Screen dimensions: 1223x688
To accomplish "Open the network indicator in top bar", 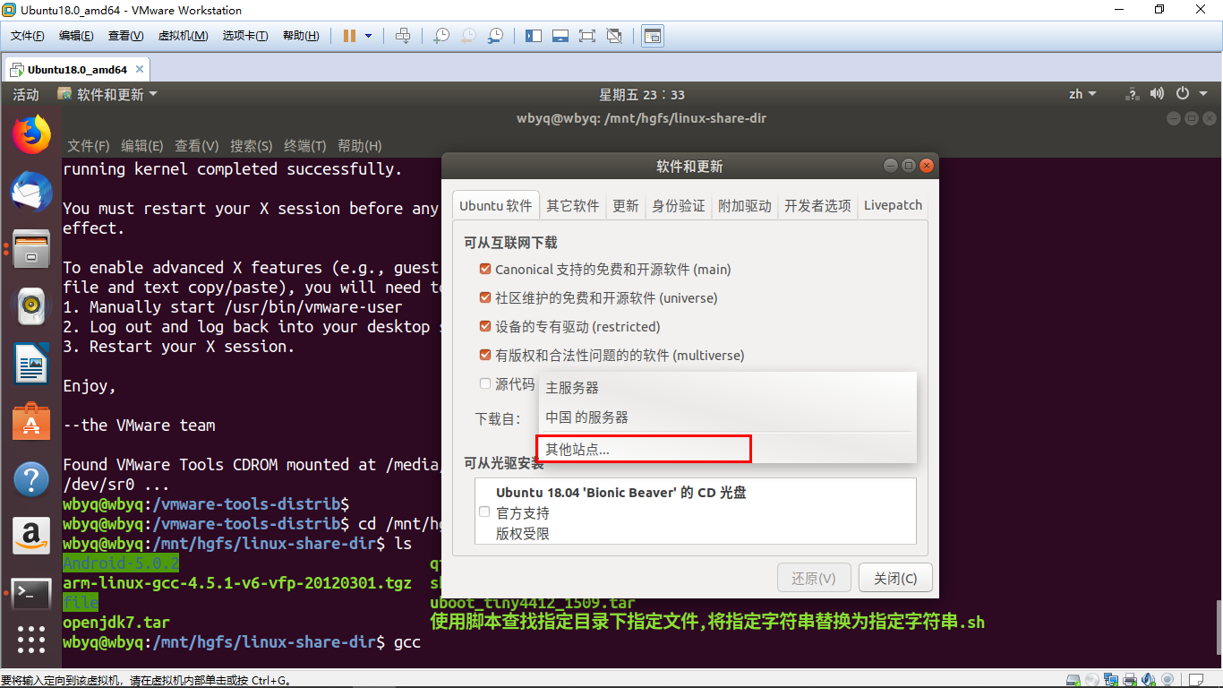I will pos(1132,94).
